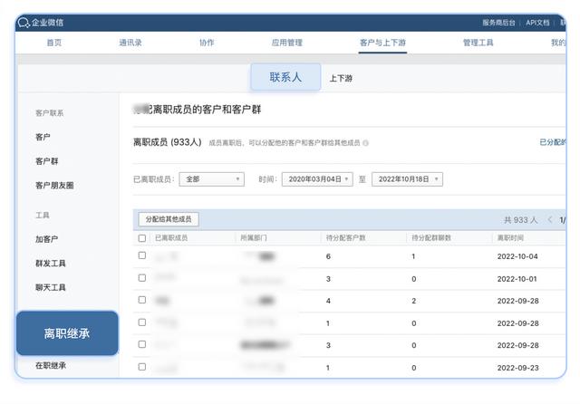Screen dimensions: 580x404
Task: Go to previous page with left arrow
Action: [549, 219]
